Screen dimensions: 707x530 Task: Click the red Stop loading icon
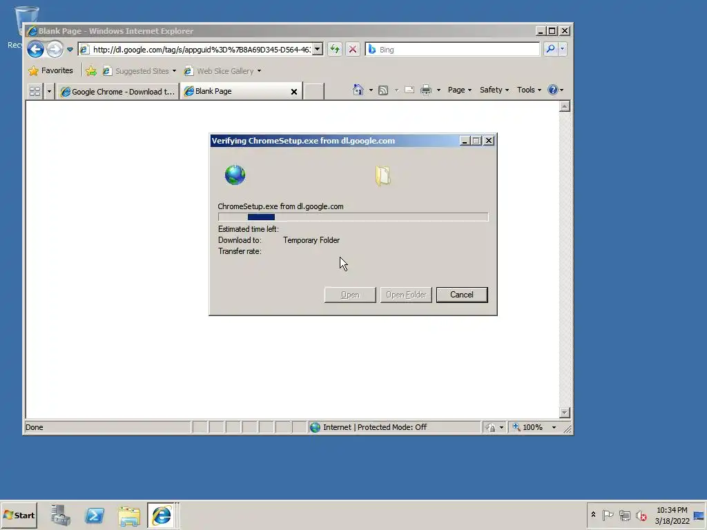[x=353, y=50]
